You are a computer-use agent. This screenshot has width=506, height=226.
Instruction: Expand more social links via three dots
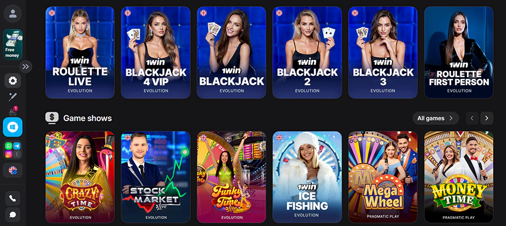tap(17, 154)
